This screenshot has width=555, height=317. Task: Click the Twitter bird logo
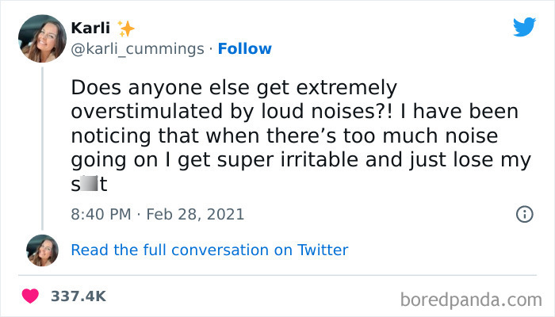(524, 28)
